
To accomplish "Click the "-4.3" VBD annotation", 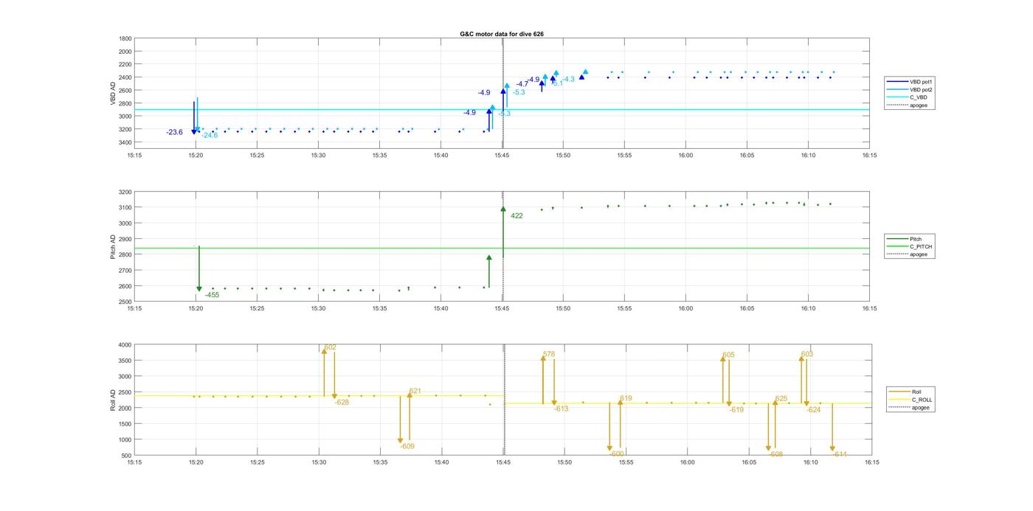I will [x=568, y=80].
